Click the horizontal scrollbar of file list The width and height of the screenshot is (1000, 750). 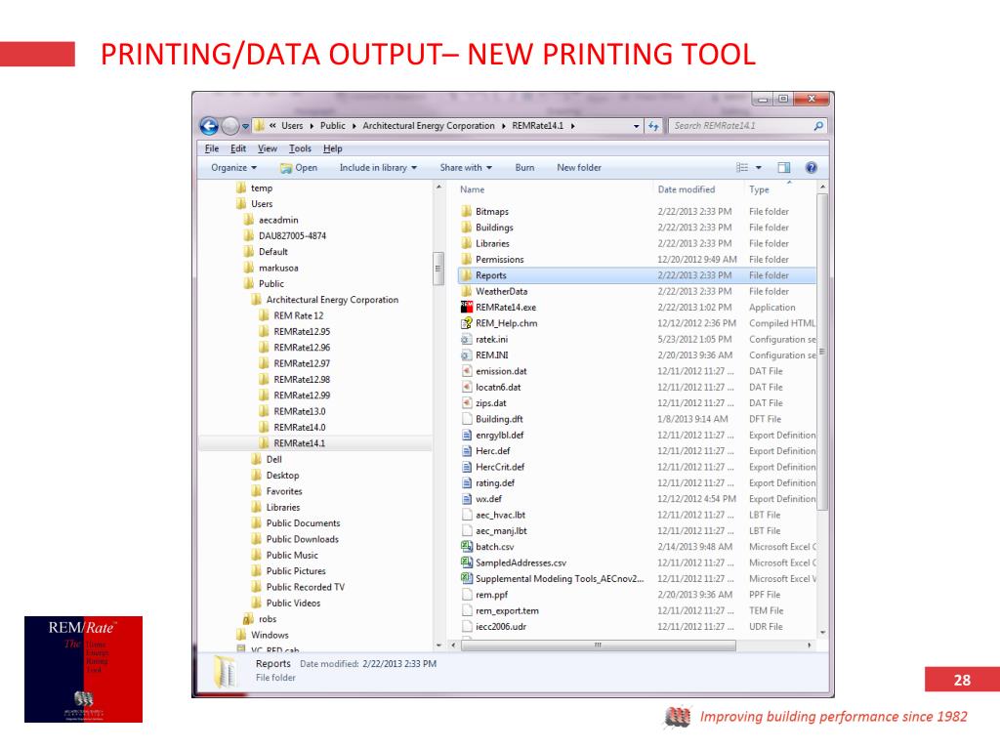[598, 646]
